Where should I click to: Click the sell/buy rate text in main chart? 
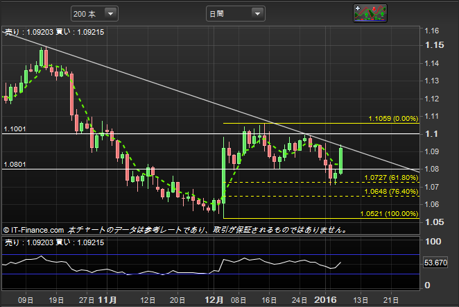tap(54, 32)
